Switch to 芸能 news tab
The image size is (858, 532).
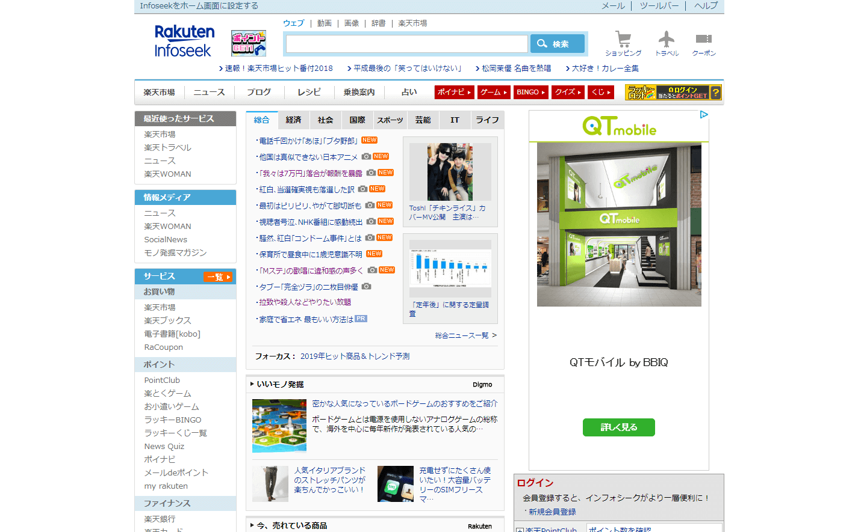coord(423,120)
